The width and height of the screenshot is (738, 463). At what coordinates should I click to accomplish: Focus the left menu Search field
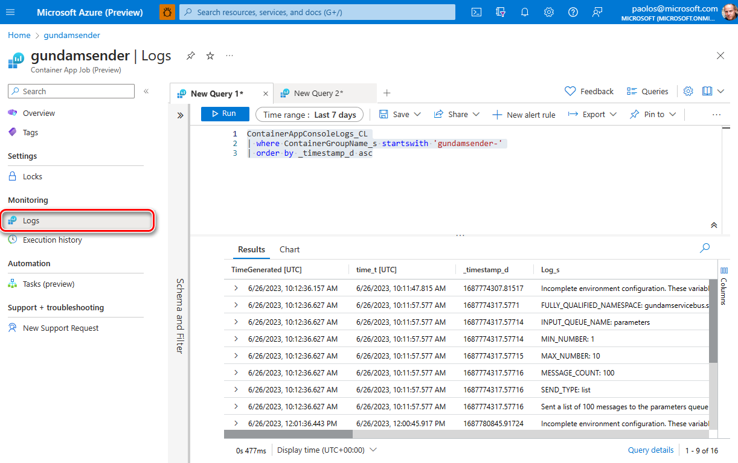click(x=71, y=91)
